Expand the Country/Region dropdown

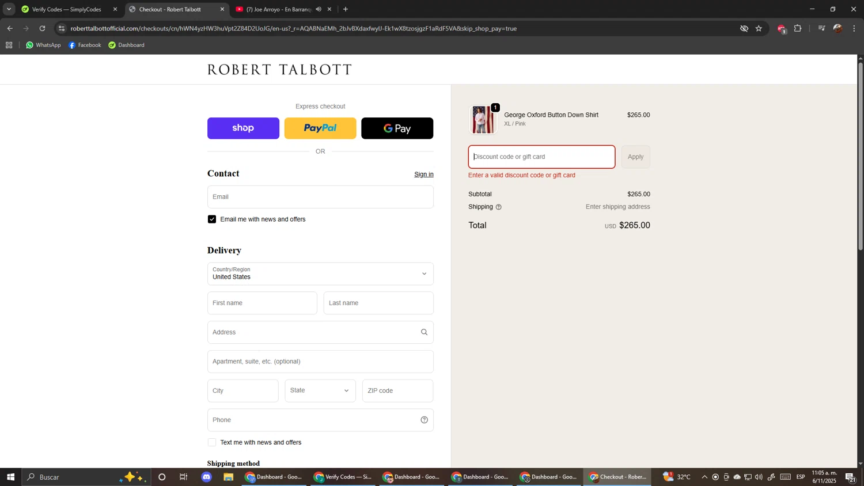320,274
